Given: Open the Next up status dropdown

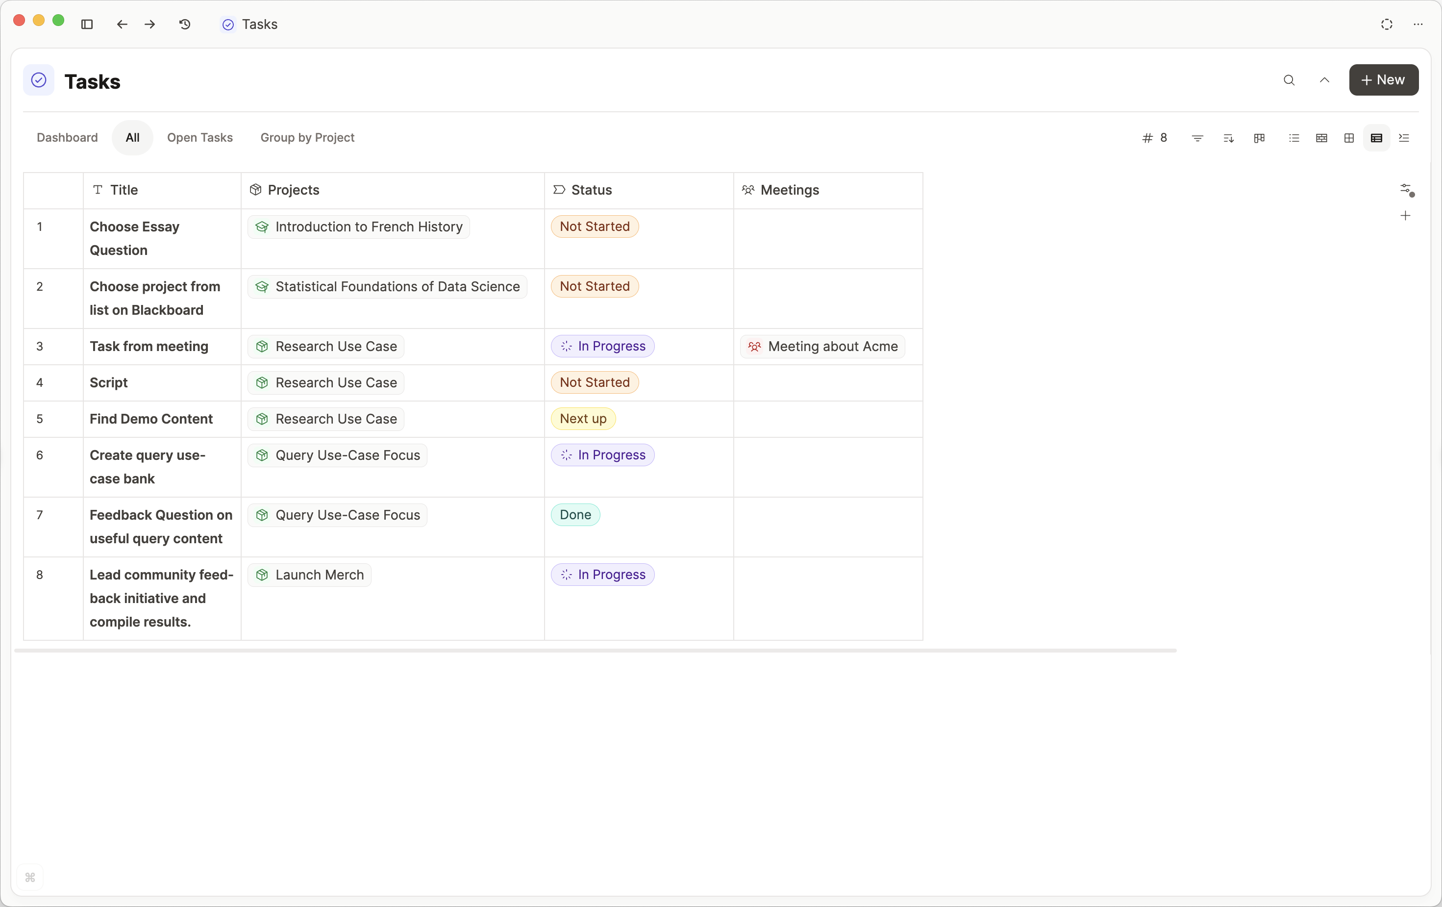Looking at the screenshot, I should click(x=583, y=419).
